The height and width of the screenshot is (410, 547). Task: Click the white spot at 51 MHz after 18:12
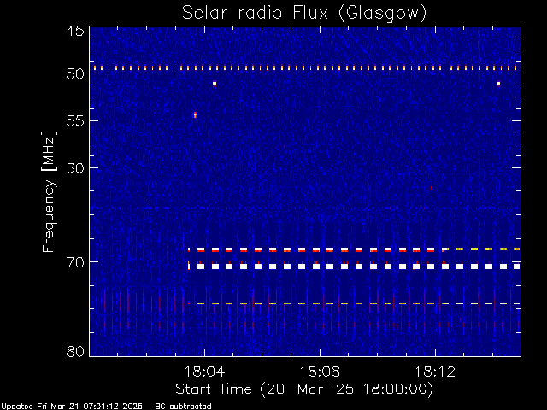tap(498, 84)
